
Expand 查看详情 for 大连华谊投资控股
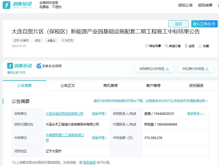(x=99, y=114)
